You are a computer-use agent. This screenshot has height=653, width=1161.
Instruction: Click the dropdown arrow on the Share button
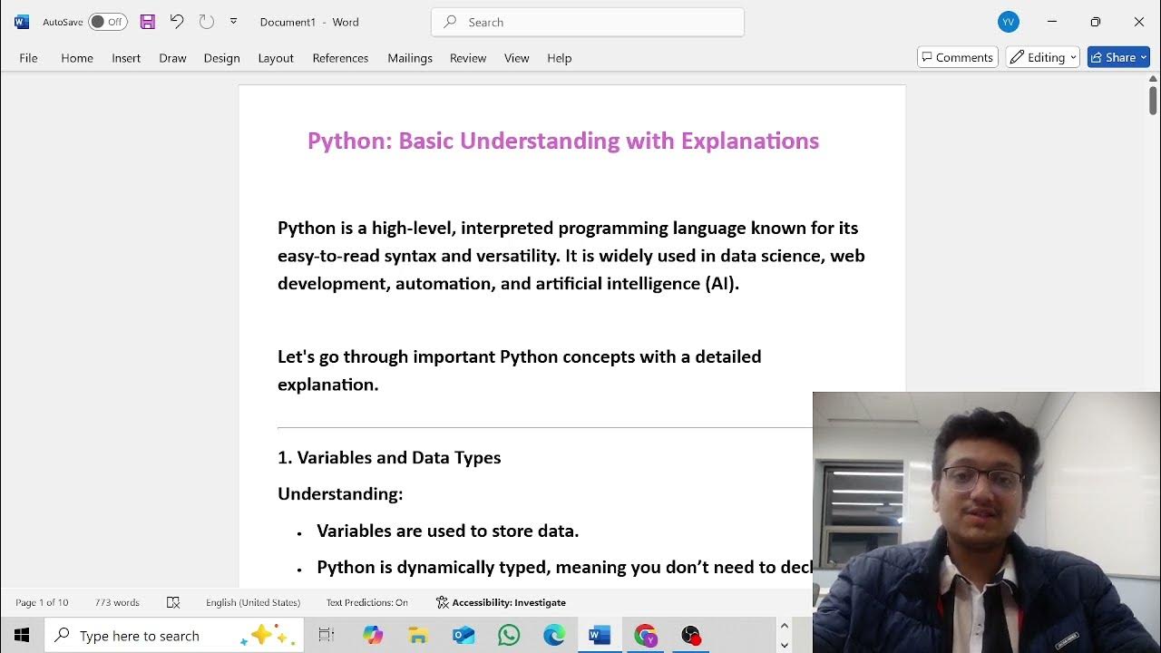pos(1143,57)
